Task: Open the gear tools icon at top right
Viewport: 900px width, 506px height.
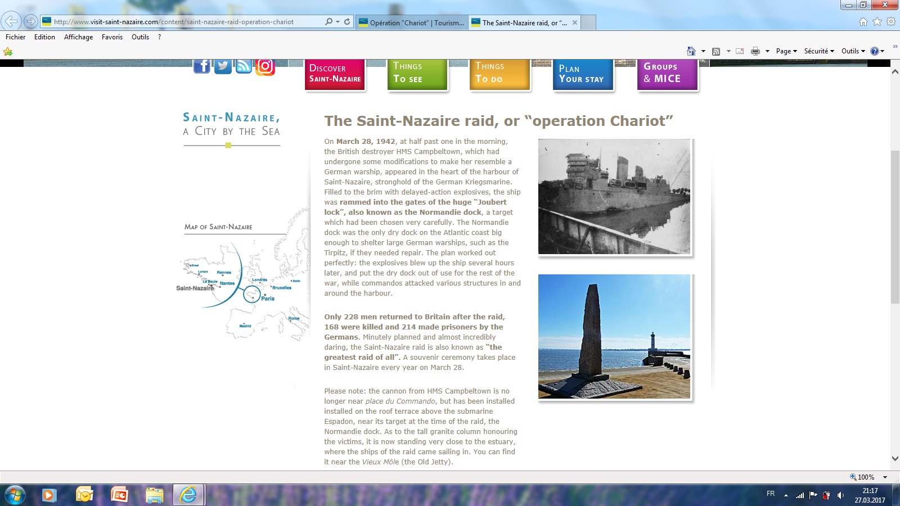Action: tap(891, 21)
